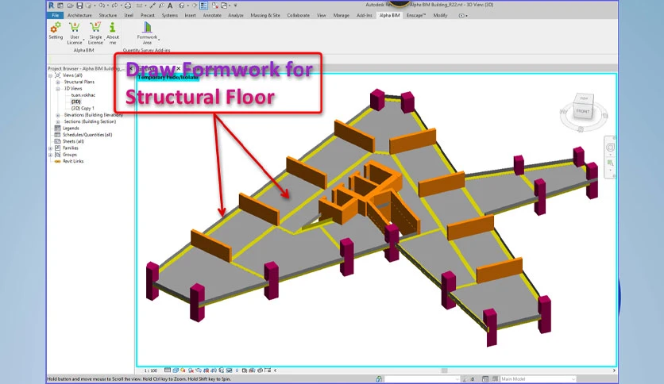Click the User License cart icon
Viewport: 664px width, 384px height.
pos(75,28)
